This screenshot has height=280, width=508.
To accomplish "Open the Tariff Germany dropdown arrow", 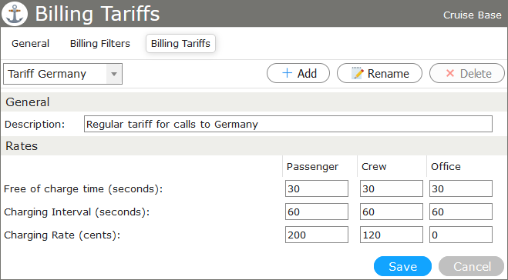I will [114, 74].
